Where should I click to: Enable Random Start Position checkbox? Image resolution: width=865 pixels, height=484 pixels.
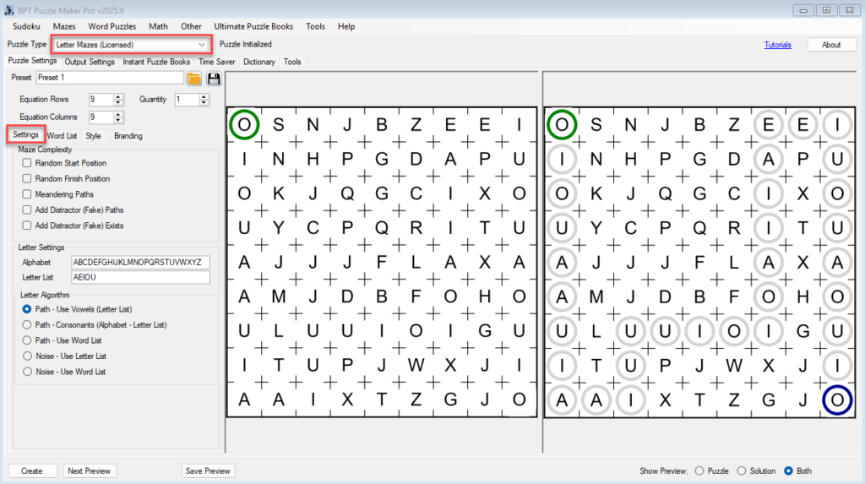coord(28,163)
